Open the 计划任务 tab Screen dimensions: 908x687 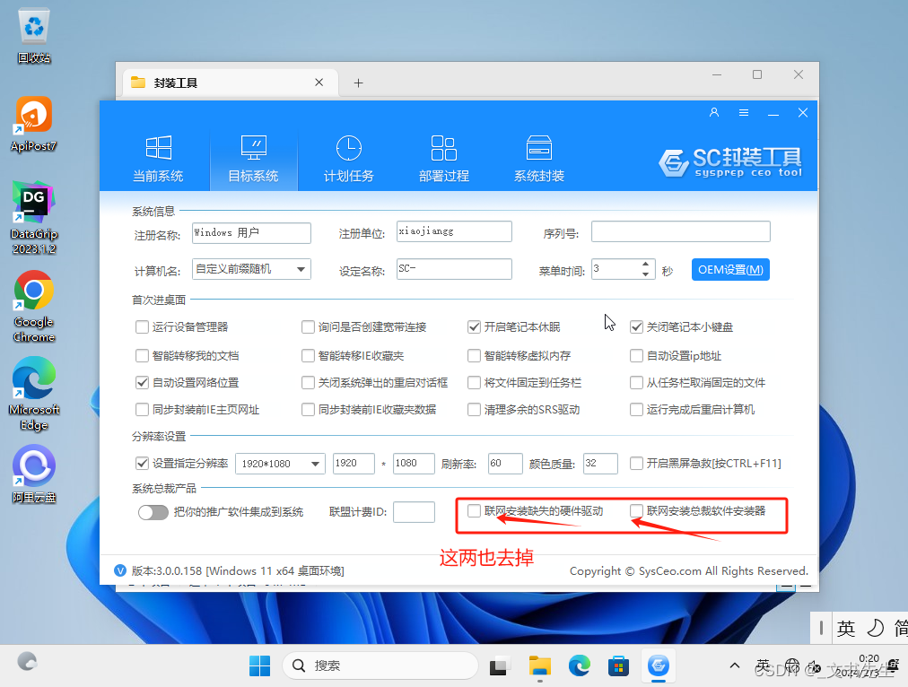pyautogui.click(x=349, y=159)
